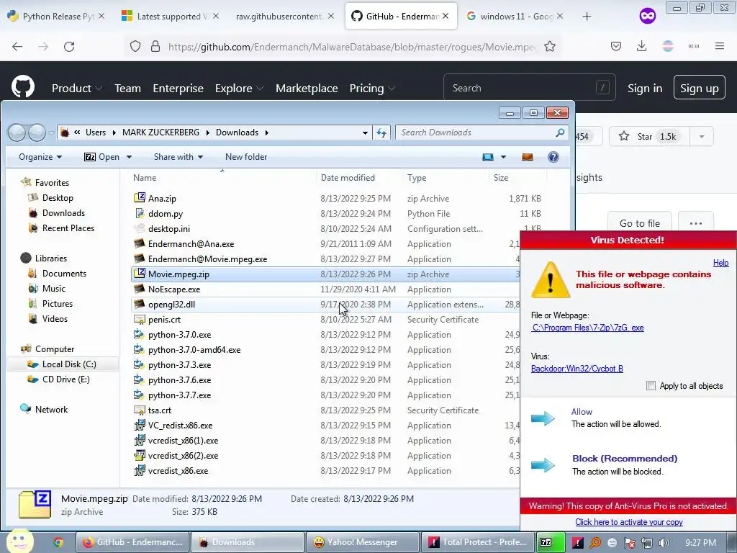Open Firefox downloads panel

[x=641, y=46]
